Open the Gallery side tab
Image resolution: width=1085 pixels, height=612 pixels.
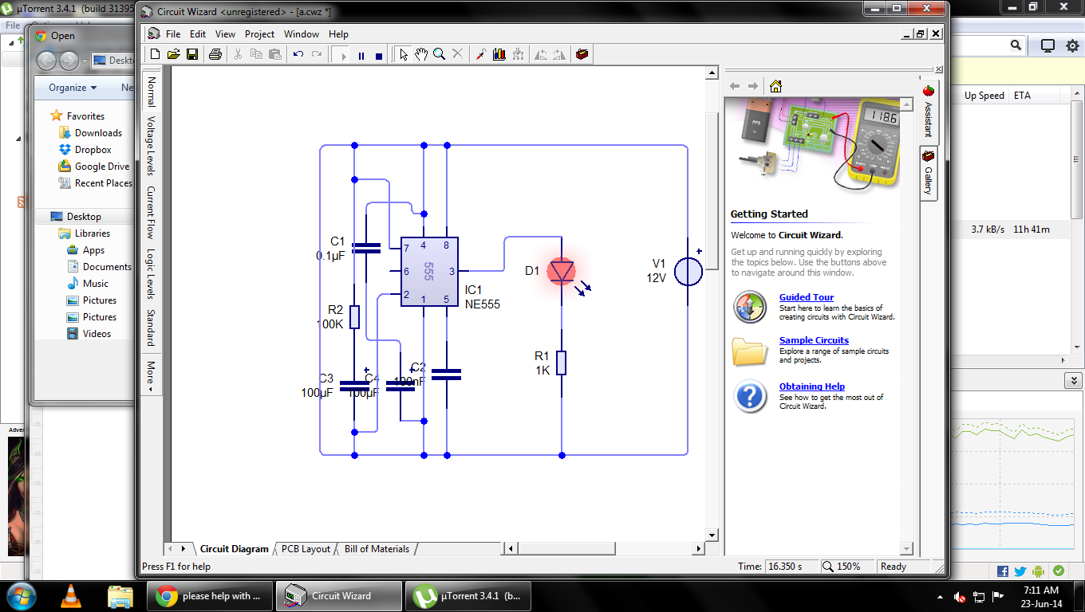click(x=928, y=174)
